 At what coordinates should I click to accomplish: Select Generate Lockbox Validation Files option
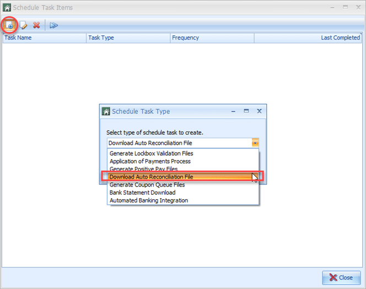[x=183, y=154]
